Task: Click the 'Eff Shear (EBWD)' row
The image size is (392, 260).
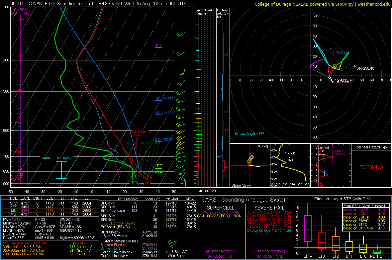Action: [148, 227]
